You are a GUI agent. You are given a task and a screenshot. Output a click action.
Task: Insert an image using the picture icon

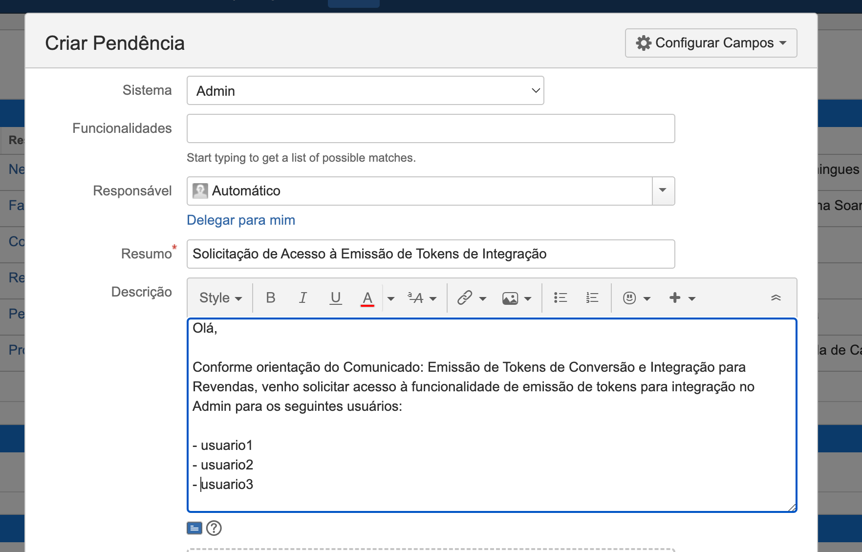tap(510, 298)
